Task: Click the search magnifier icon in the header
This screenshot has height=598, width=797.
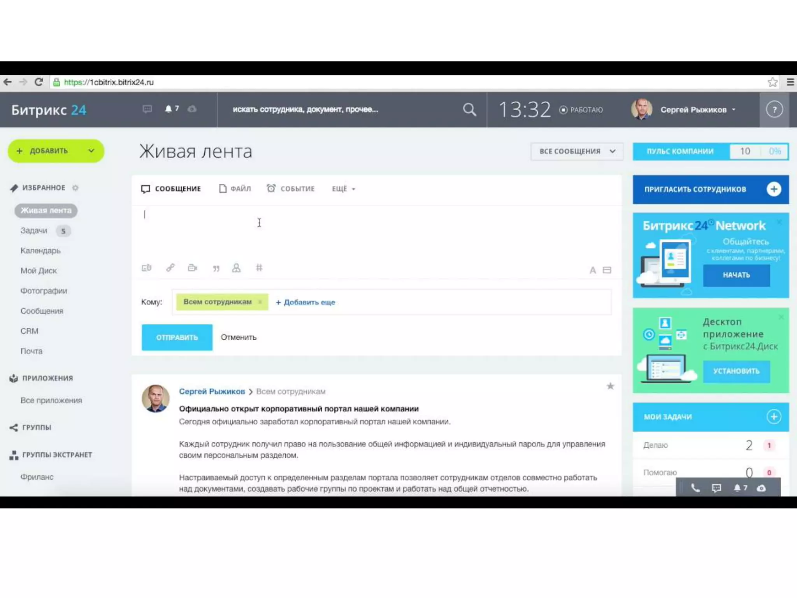Action: 469,110
